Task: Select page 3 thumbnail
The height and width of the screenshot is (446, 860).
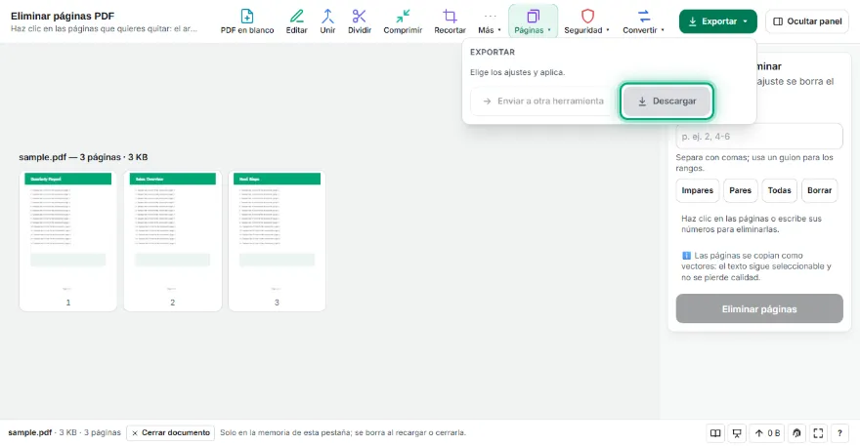Action: tap(277, 241)
